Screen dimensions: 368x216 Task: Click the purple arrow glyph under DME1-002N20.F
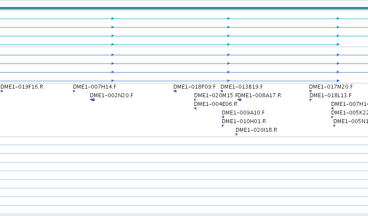92,100
